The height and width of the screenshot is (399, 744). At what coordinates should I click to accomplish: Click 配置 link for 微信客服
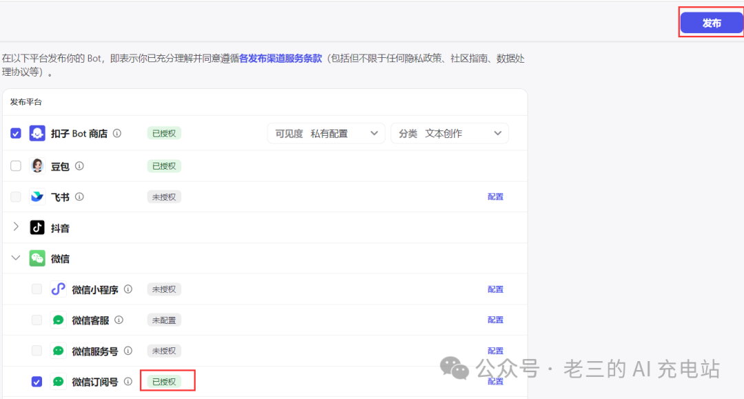pyautogui.click(x=495, y=320)
